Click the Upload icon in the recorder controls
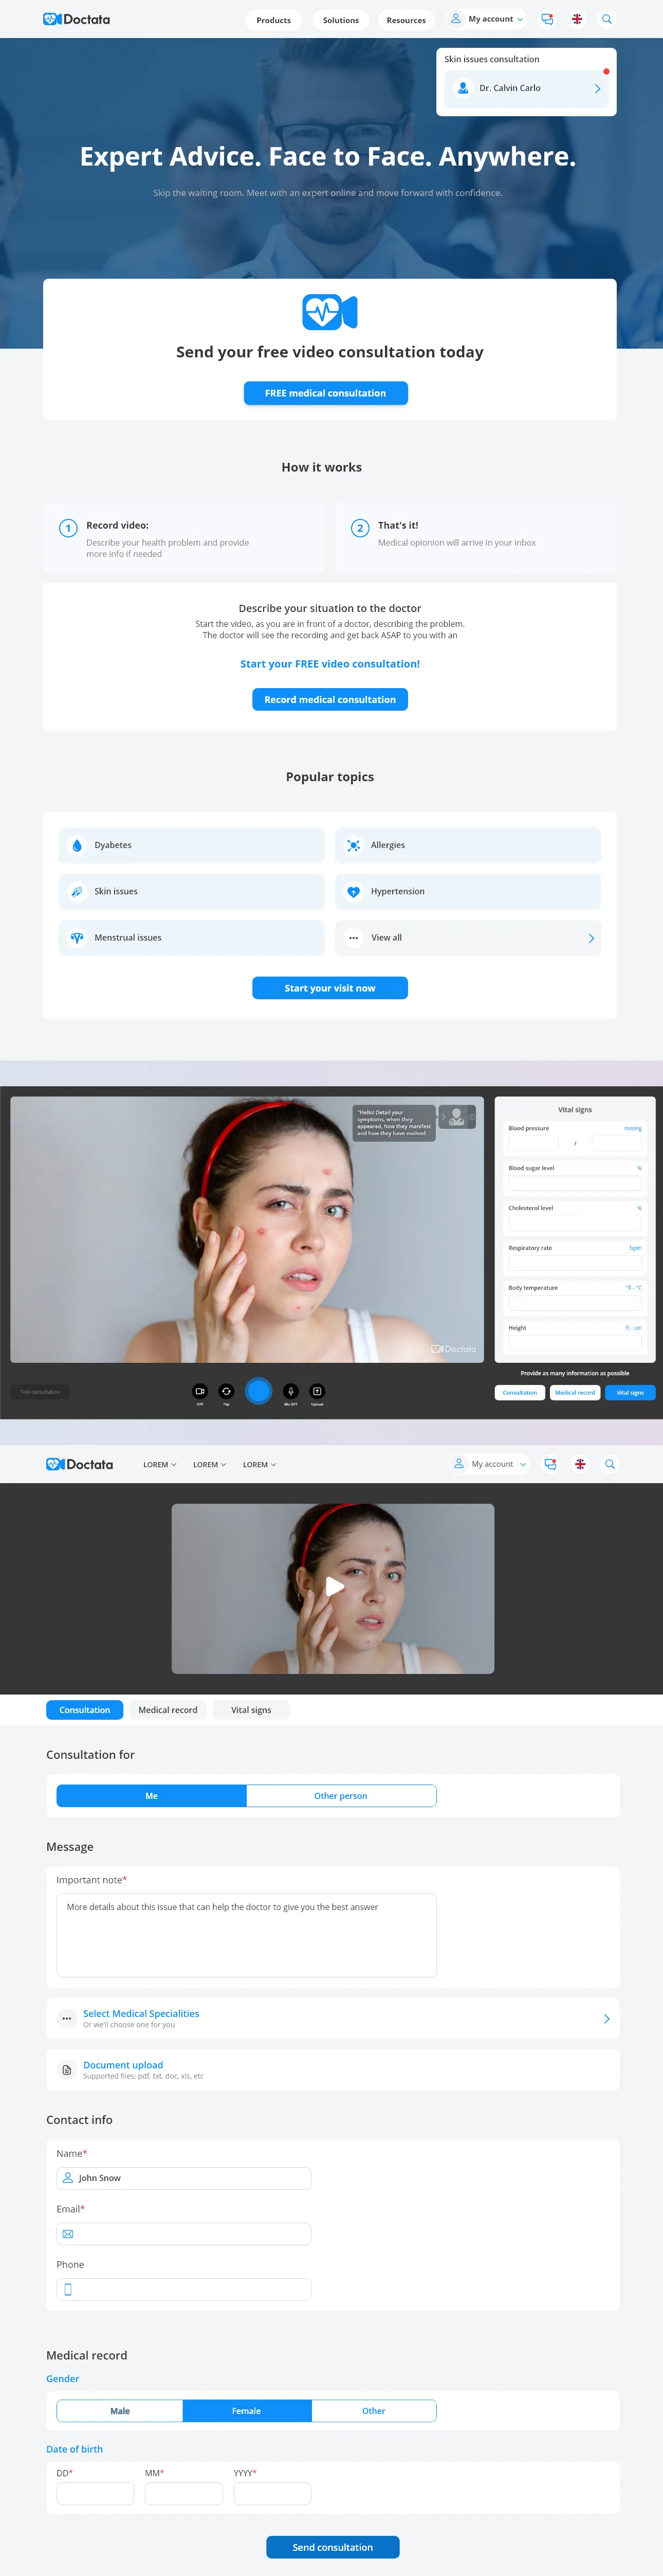Screen dimensions: 663x2576 point(317,1391)
